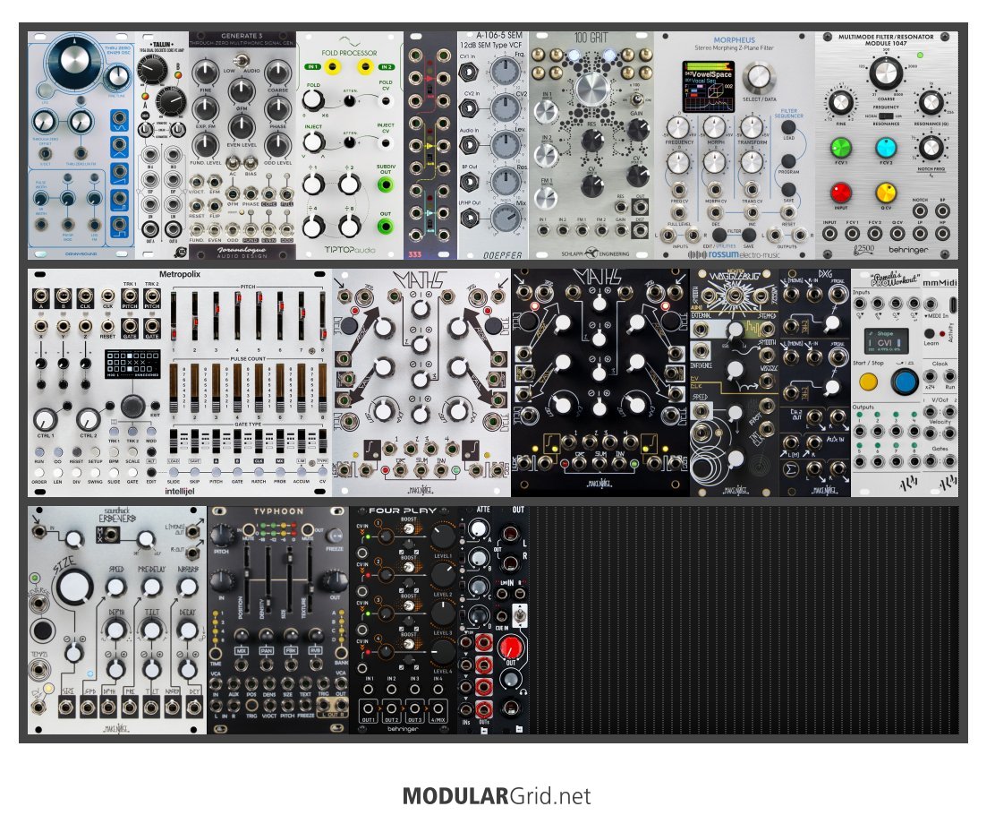995x815 pixels.
Task: Click the cyan F CV 2 knob
Action: [886, 148]
